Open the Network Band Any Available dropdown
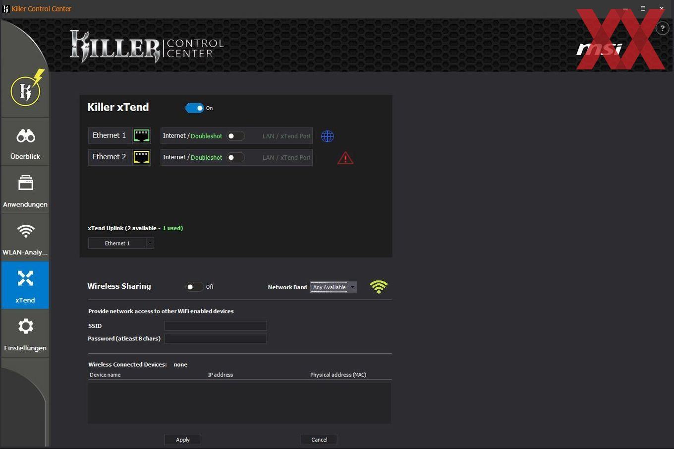Screen dimensions: 674x449 click(333, 287)
